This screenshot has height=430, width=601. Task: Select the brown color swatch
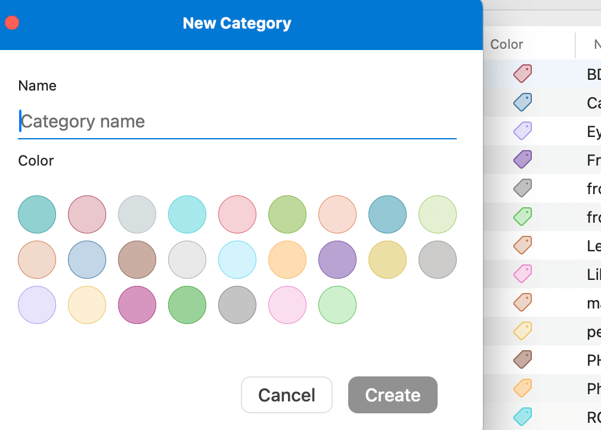[137, 260]
